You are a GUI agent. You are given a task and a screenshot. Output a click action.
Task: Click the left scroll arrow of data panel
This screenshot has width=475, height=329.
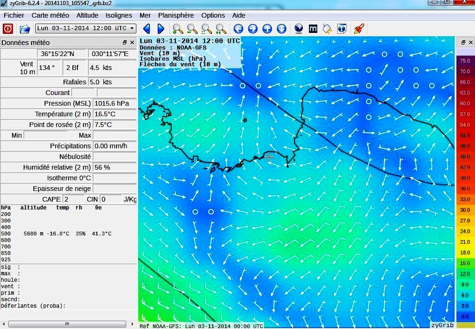(x=3, y=324)
